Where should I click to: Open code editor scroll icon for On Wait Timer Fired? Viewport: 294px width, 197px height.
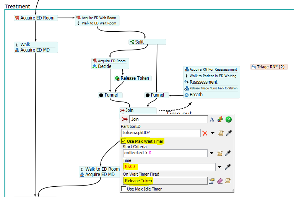click(x=228, y=181)
